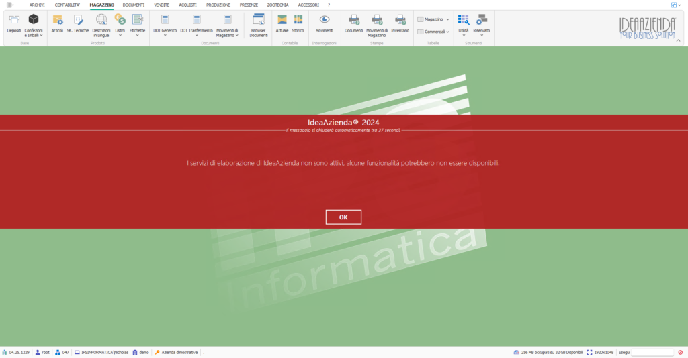Open Movimenti query eye icon
This screenshot has width=688, height=358.
325,24
